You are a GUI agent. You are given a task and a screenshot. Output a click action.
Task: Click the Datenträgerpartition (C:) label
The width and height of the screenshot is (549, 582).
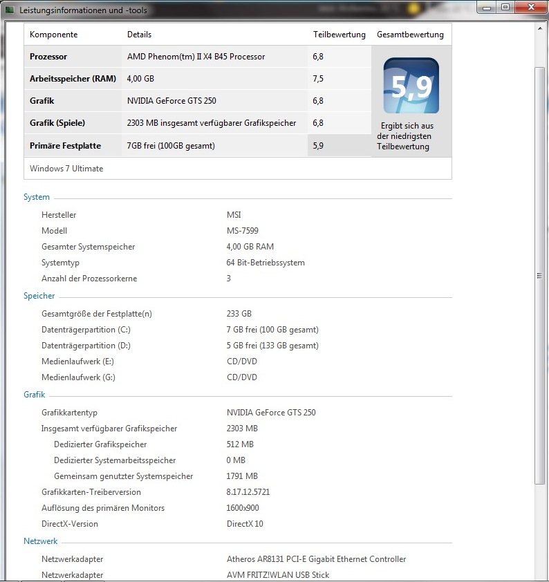click(86, 330)
